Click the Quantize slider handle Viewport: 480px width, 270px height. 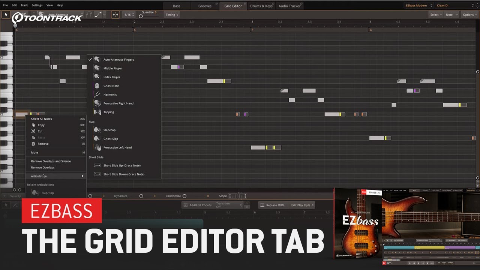click(141, 16)
